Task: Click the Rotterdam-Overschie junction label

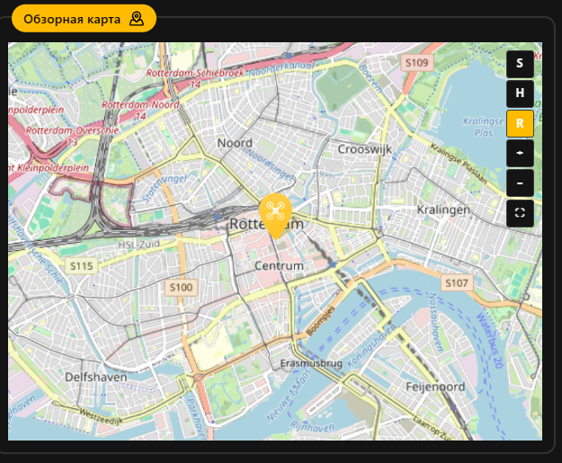Action: pyautogui.click(x=72, y=136)
